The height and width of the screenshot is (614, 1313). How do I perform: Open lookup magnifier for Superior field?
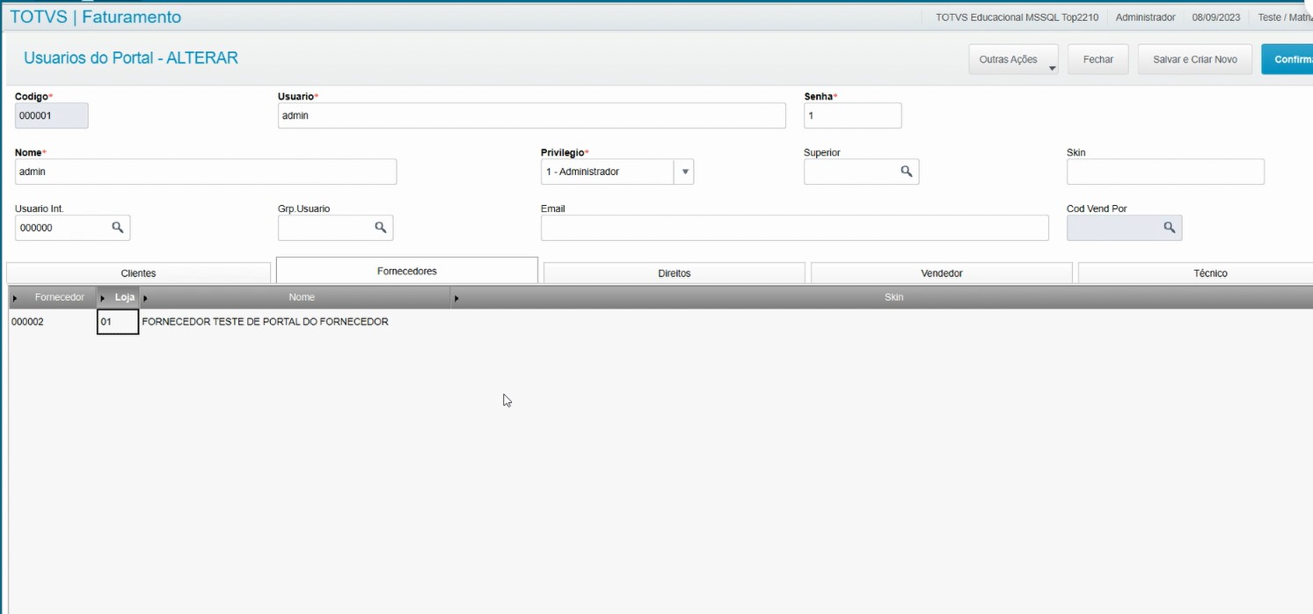click(x=906, y=172)
